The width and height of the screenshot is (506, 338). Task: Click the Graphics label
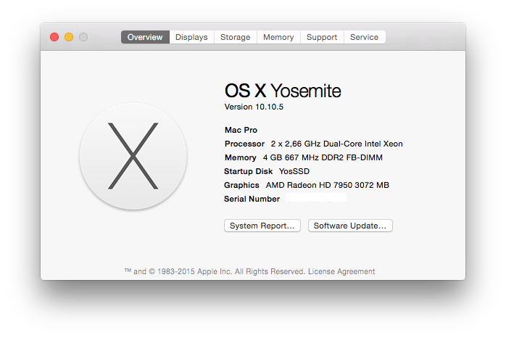tap(241, 185)
